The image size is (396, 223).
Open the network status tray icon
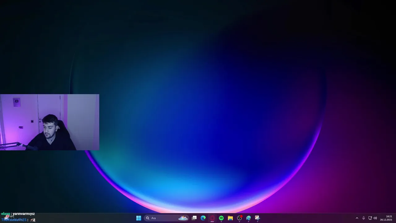coord(370,218)
